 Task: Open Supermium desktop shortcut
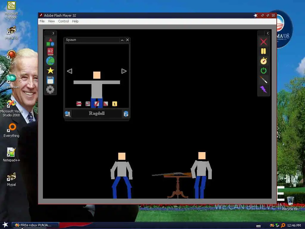point(11,82)
